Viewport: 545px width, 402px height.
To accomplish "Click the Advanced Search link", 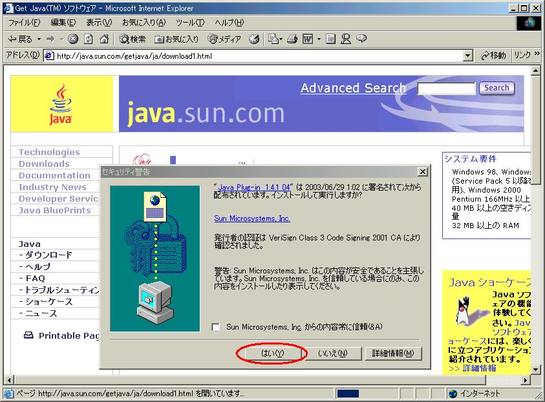I will tap(353, 89).
